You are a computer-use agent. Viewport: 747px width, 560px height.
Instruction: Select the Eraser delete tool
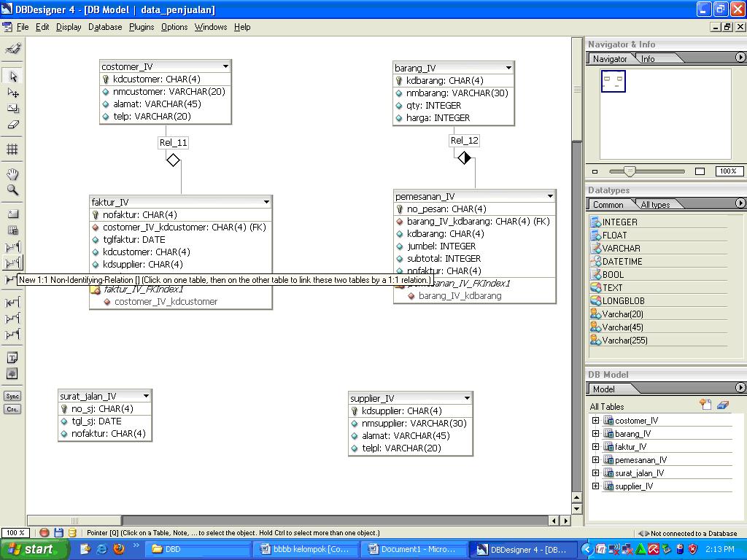pos(13,125)
